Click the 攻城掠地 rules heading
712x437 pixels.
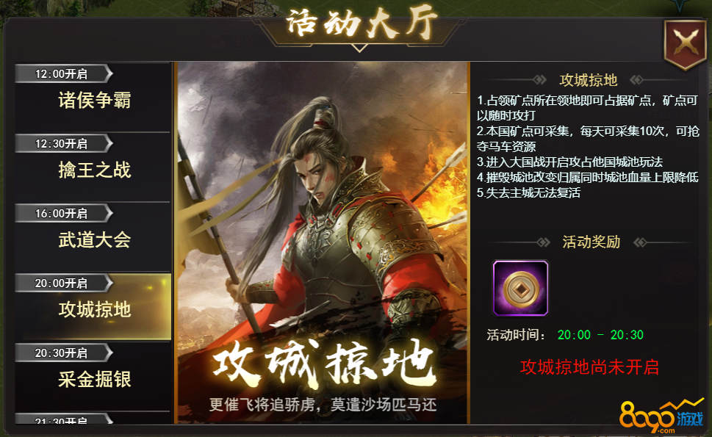pyautogui.click(x=589, y=80)
